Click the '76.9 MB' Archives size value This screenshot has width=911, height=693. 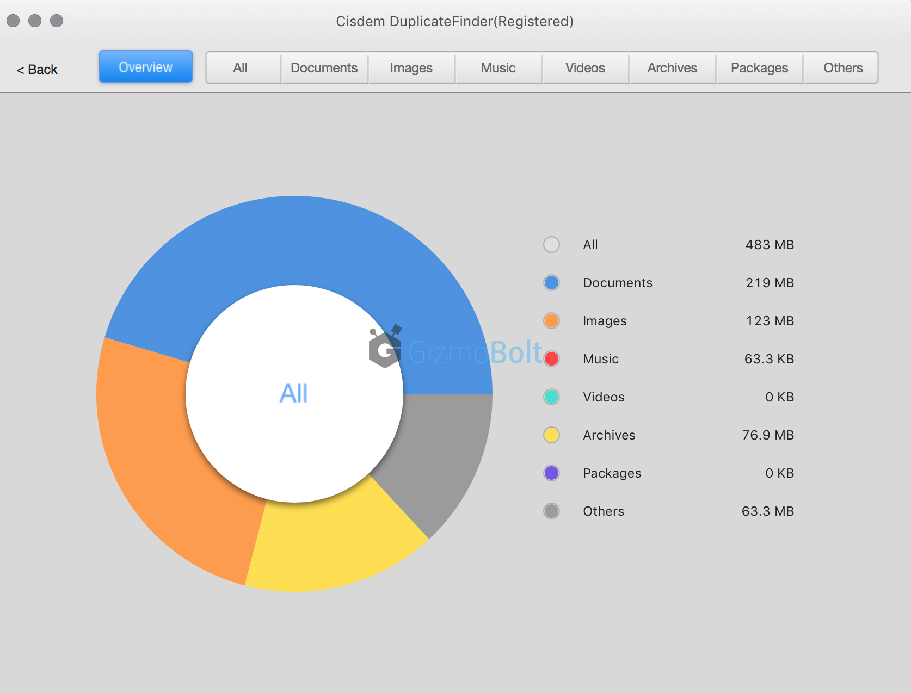(768, 435)
